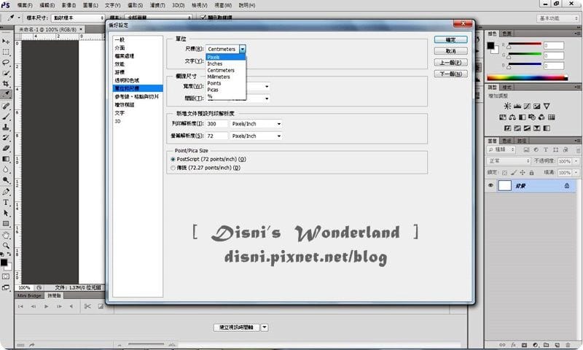Choose Inches from the units list

point(226,64)
